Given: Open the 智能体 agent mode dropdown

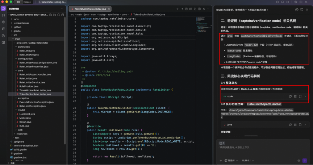Looking at the screenshot, I should (231, 161).
